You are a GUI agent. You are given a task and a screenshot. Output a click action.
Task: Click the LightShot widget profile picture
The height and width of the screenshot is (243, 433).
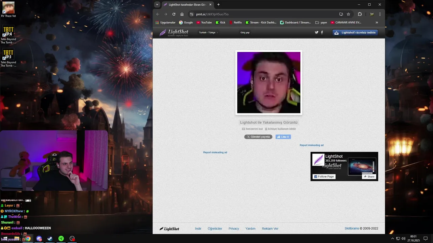click(318, 160)
